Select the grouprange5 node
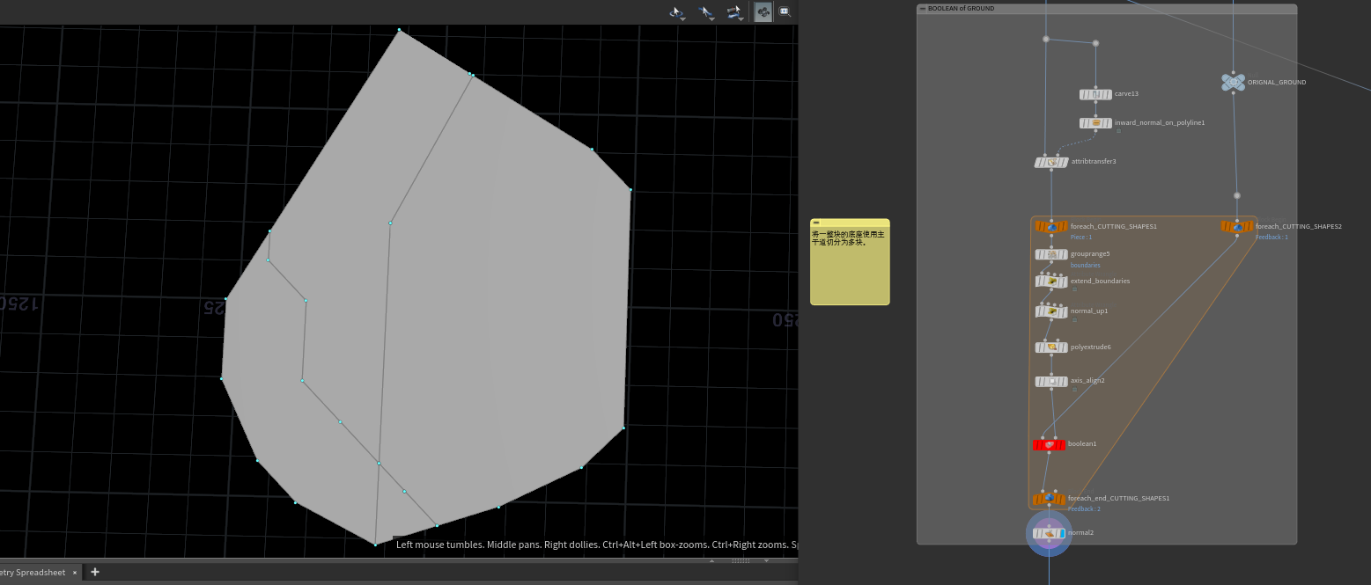Screen dimensions: 1371x585 pos(1051,254)
